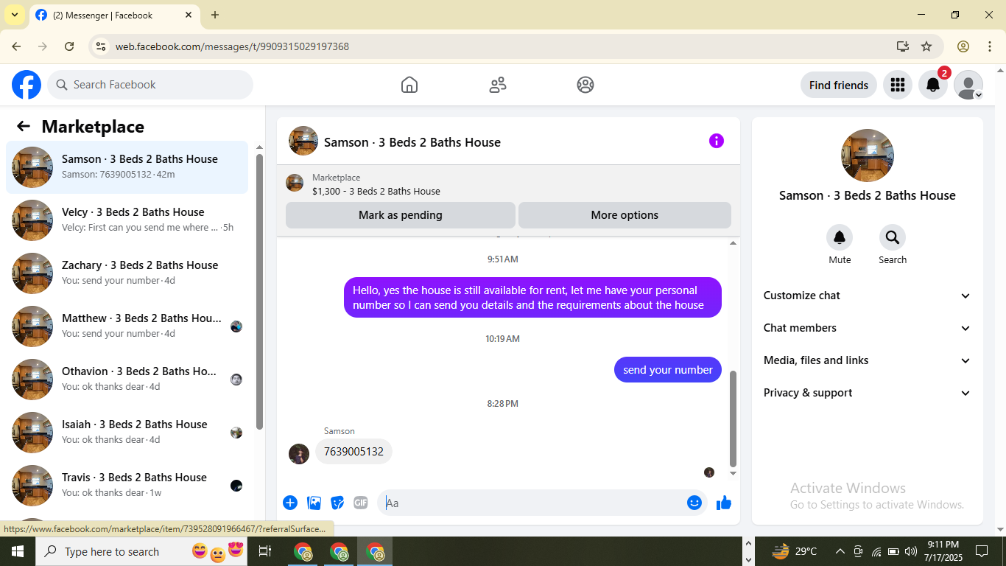This screenshot has height=566, width=1006.
Task: Click More options button
Action: click(625, 215)
